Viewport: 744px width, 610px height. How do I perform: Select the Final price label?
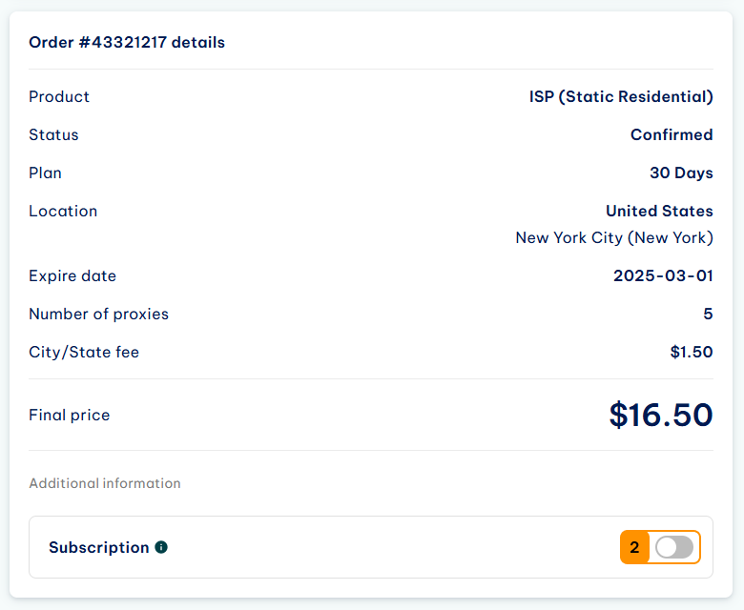pyautogui.click(x=70, y=416)
